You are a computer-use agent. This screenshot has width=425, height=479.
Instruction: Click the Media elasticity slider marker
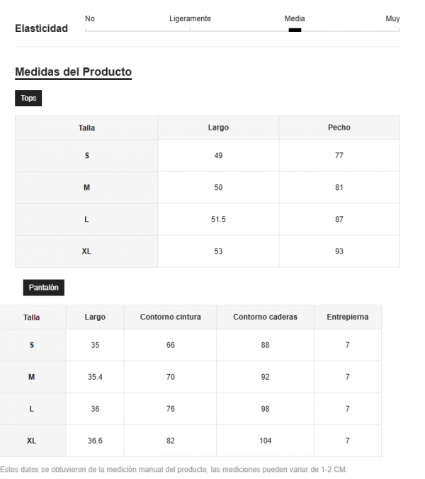click(x=295, y=30)
